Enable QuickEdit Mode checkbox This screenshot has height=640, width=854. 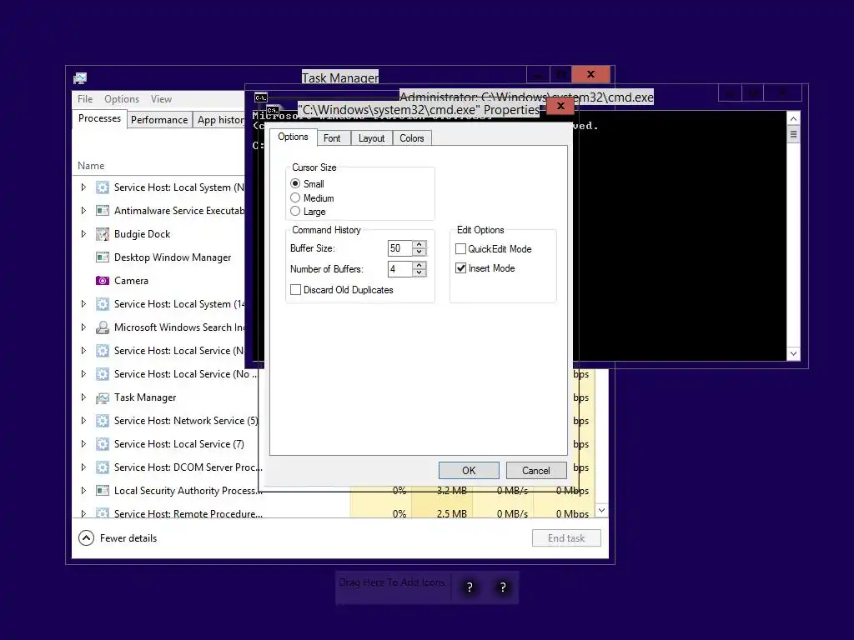click(x=460, y=249)
